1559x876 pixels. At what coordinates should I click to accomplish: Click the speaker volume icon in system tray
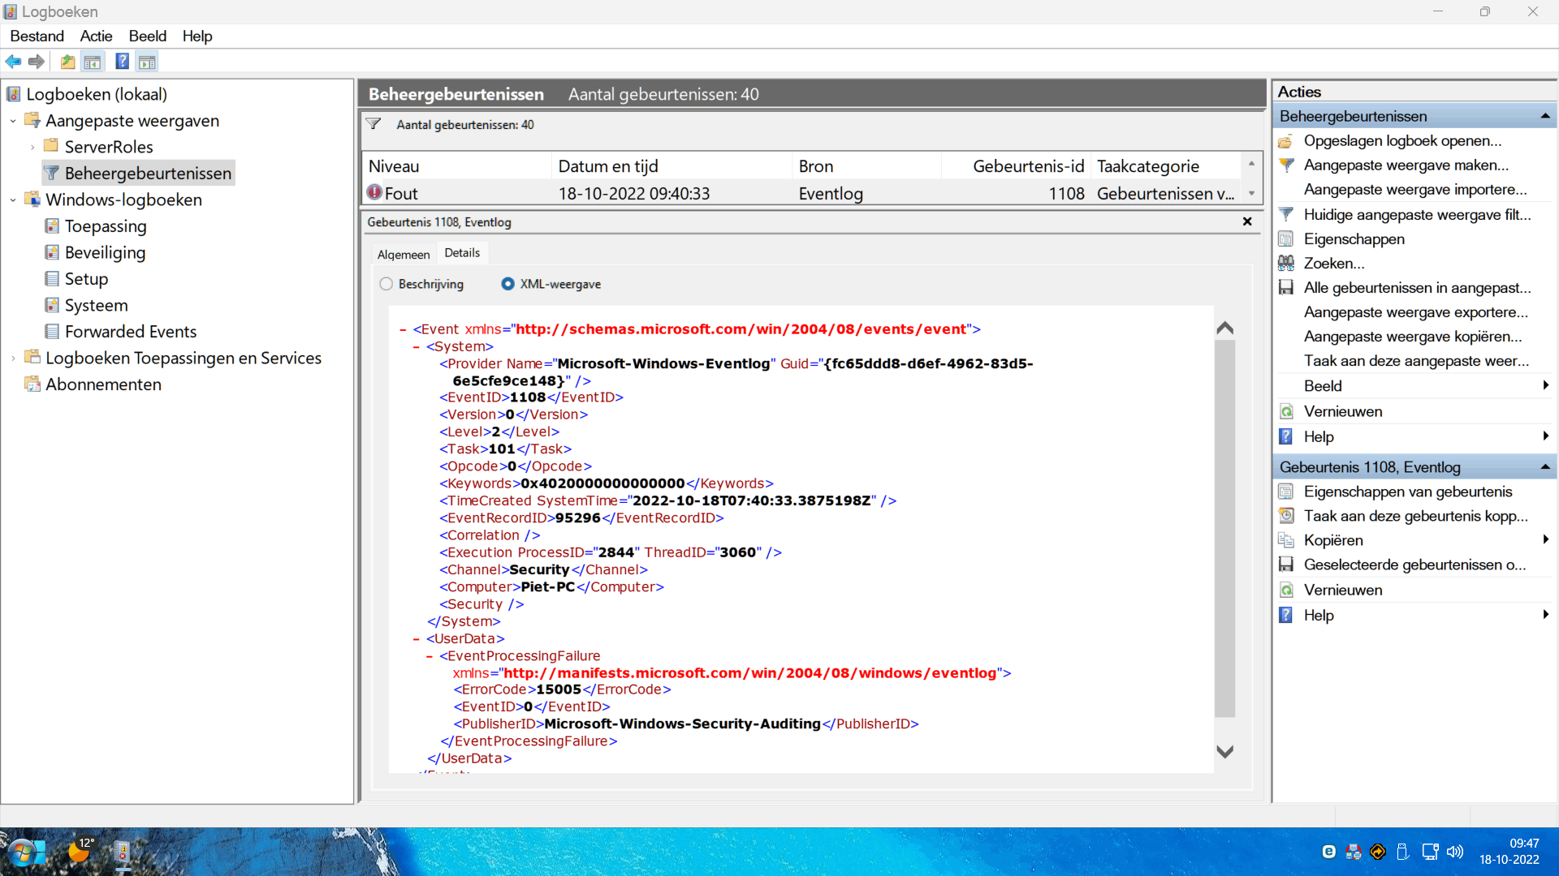click(x=1455, y=852)
